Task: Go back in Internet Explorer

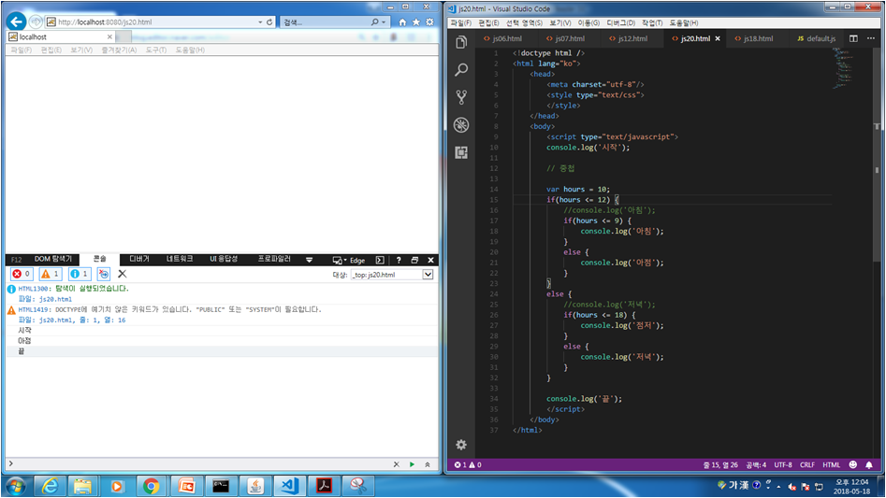Action: click(x=17, y=21)
